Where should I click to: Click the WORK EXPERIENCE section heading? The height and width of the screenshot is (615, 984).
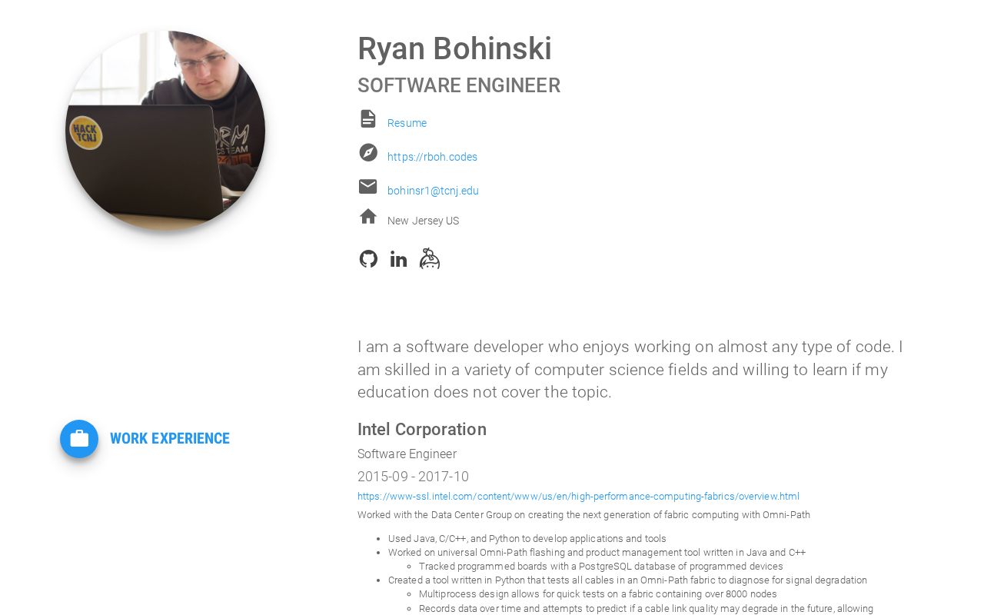[x=170, y=438]
